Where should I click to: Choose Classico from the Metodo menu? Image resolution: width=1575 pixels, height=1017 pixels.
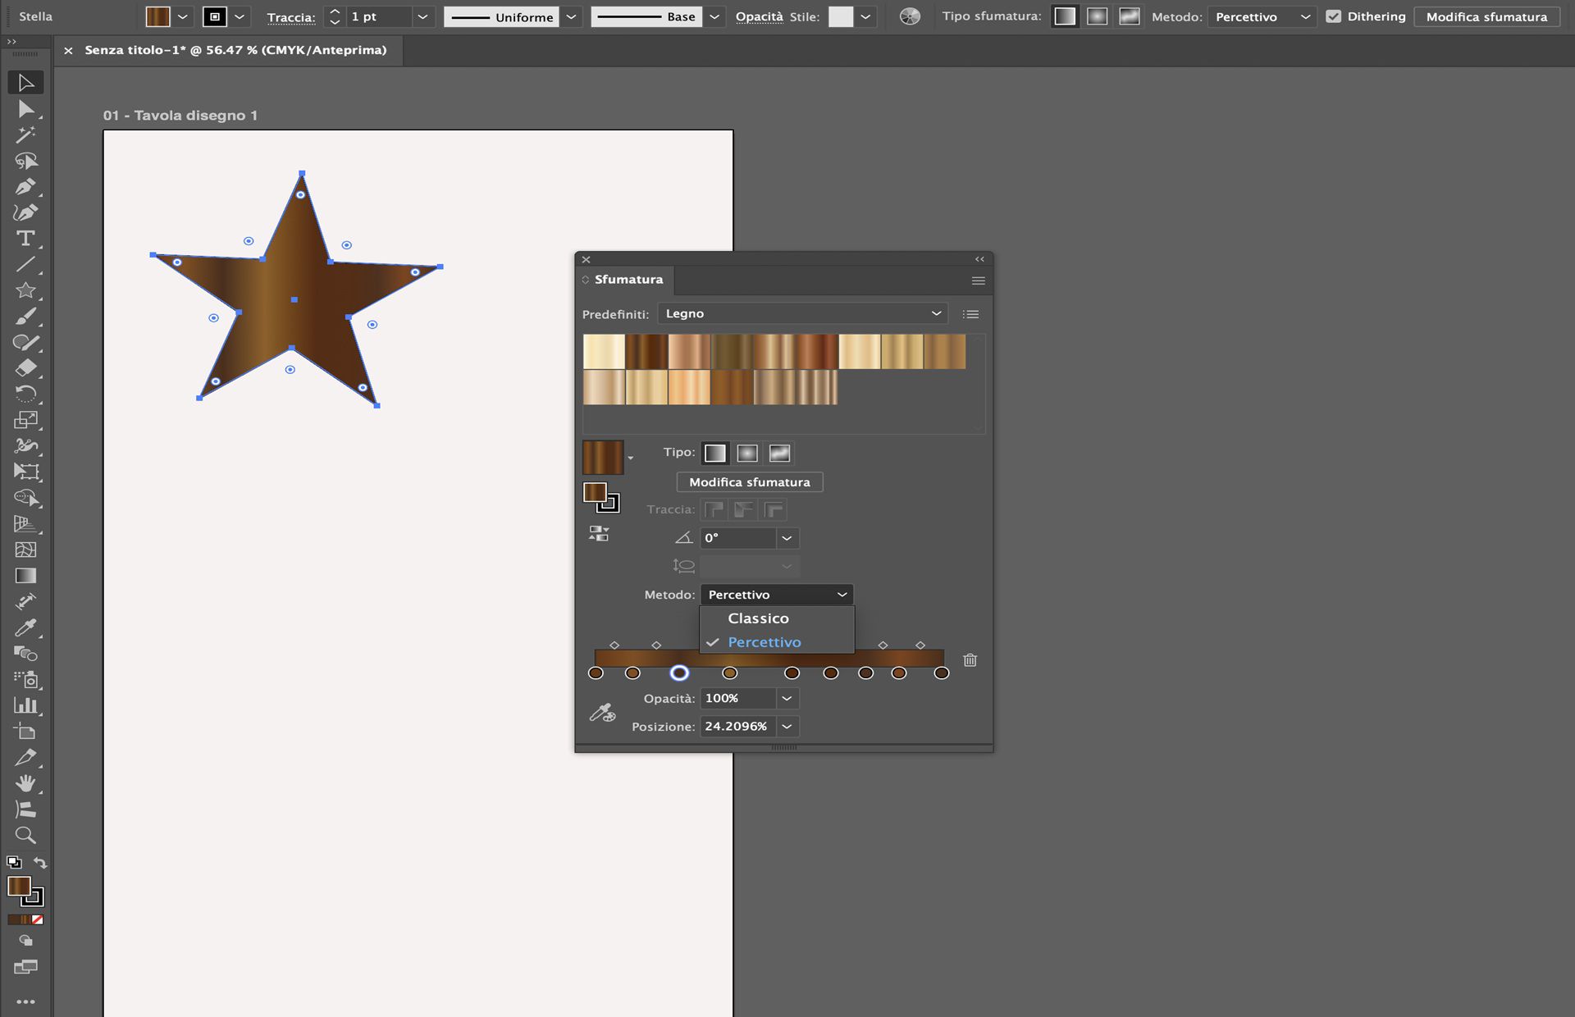click(757, 618)
